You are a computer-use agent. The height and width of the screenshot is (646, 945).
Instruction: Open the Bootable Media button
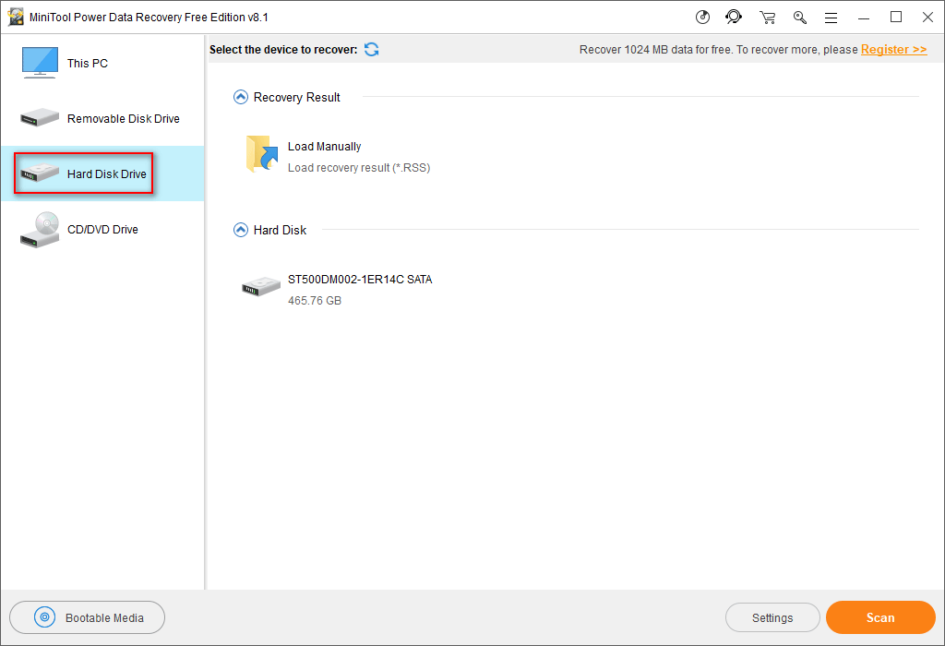[x=88, y=617]
